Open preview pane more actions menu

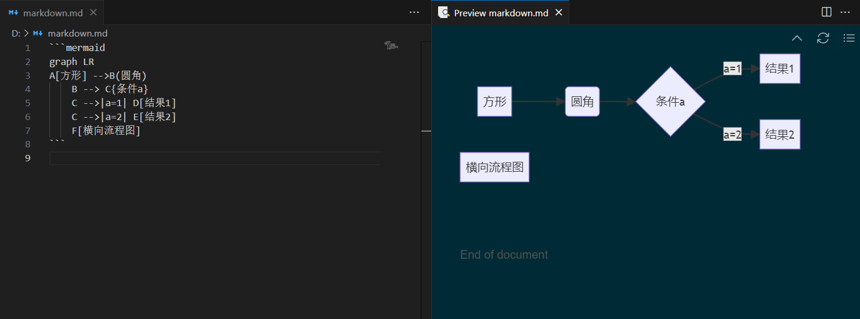[x=845, y=12]
